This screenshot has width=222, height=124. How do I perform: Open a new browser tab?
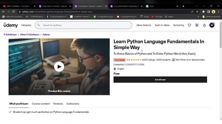(183, 6)
